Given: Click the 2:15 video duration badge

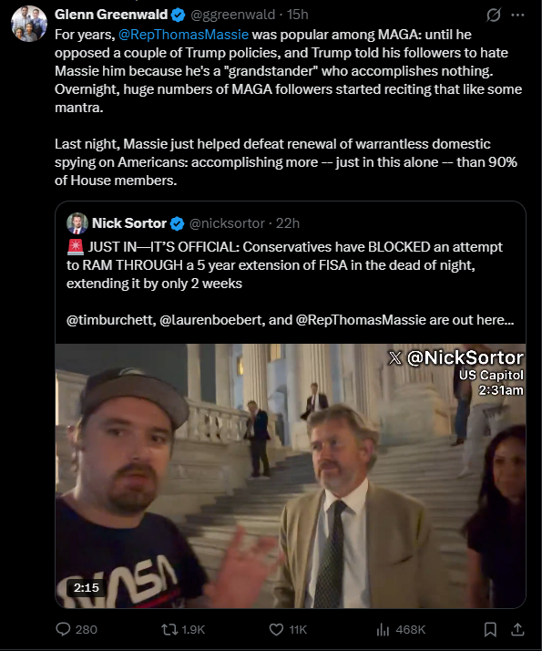Looking at the screenshot, I should 87,587.
